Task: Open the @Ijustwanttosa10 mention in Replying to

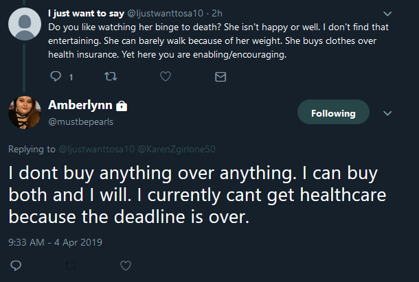Action: (x=96, y=149)
